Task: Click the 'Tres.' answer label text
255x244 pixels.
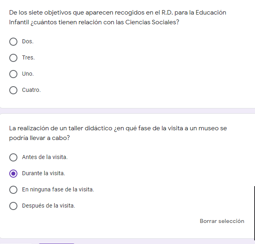Action: 28,58
